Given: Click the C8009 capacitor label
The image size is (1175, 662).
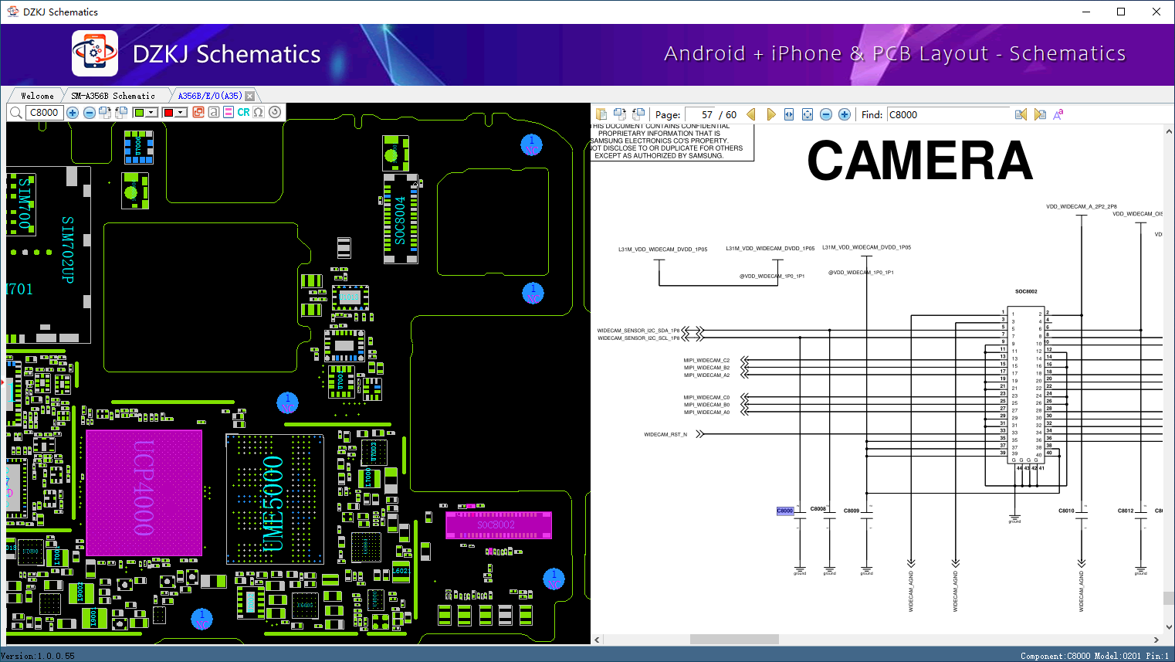Looking at the screenshot, I should tap(852, 511).
